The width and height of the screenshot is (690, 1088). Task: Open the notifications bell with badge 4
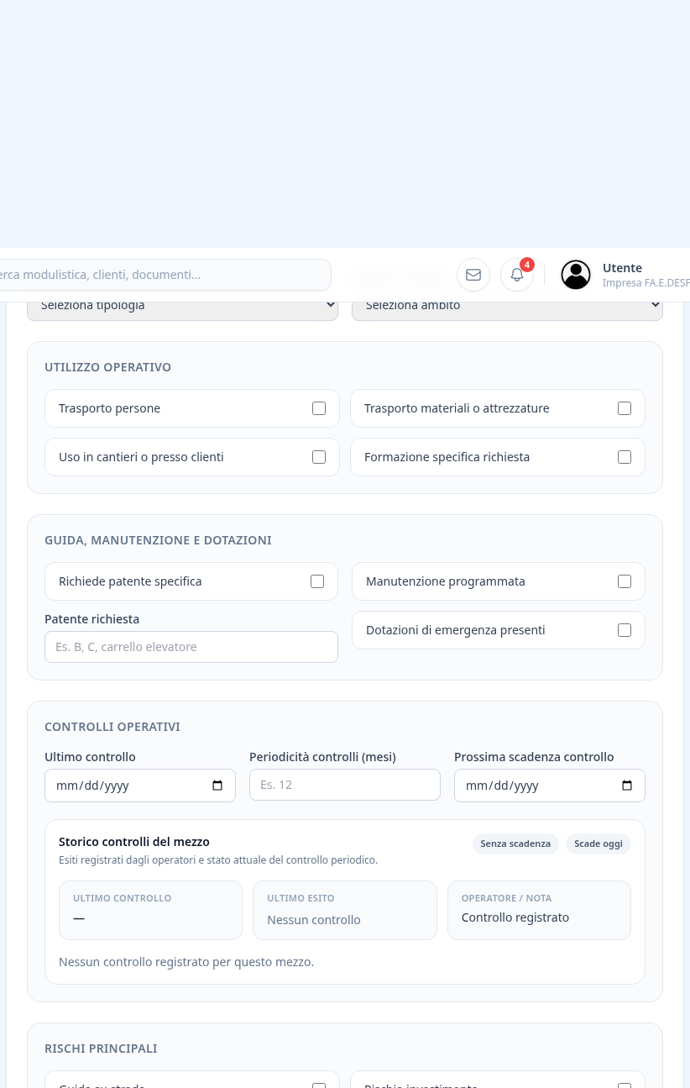tap(517, 275)
